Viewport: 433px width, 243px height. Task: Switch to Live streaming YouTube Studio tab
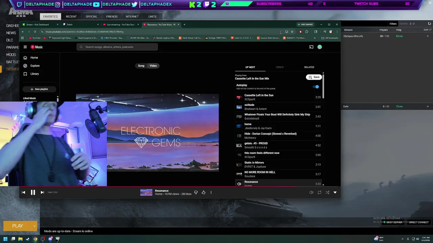[x=121, y=25]
